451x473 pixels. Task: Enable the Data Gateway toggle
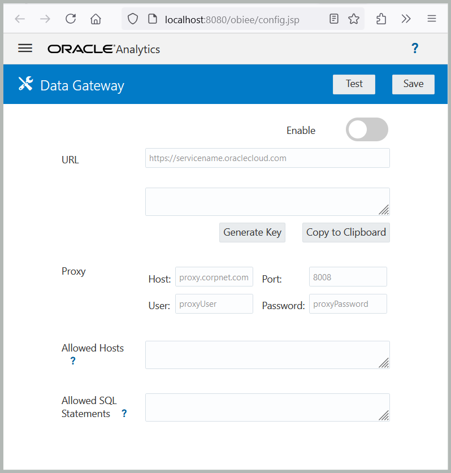367,129
